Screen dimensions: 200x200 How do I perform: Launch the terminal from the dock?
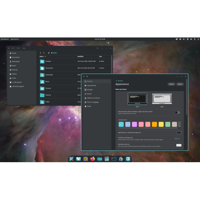(x=114, y=159)
